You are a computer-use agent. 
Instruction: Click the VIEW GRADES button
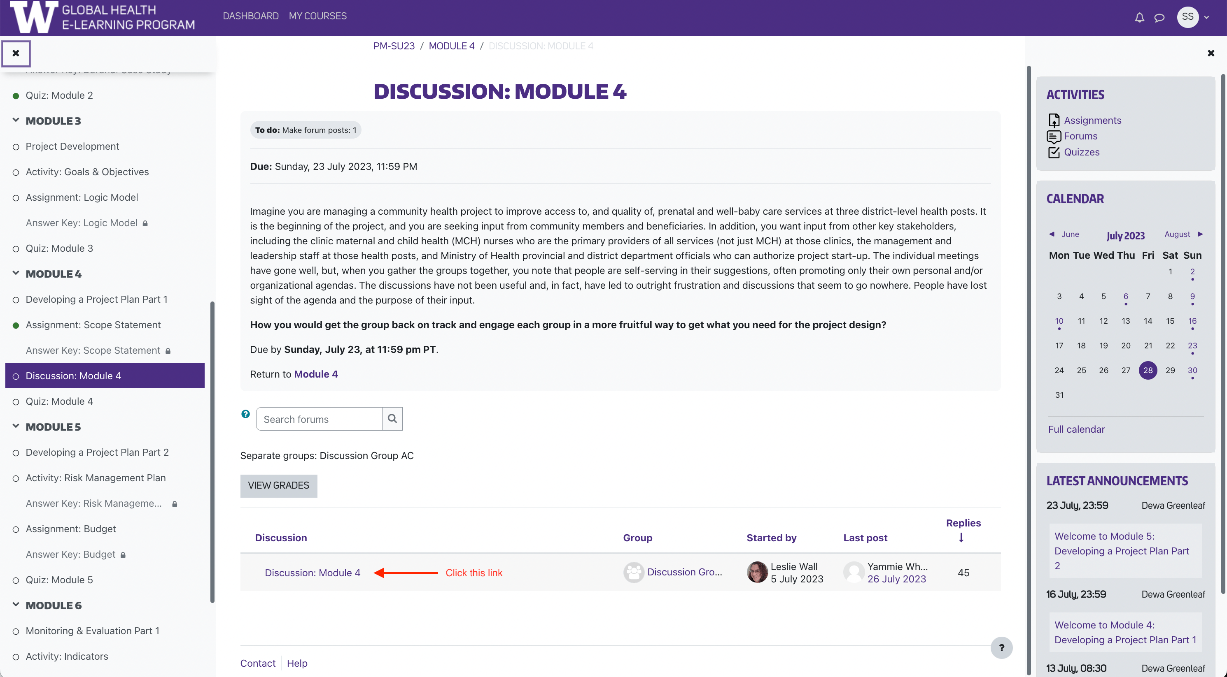pos(279,486)
